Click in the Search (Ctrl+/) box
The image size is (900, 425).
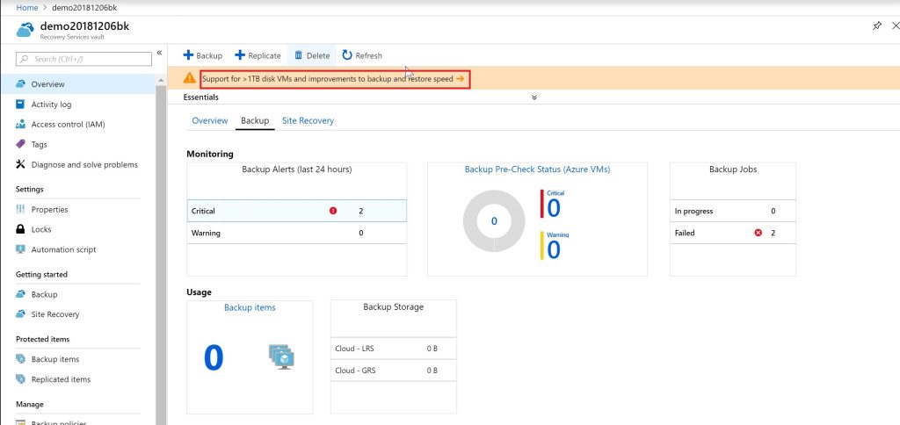pos(83,59)
